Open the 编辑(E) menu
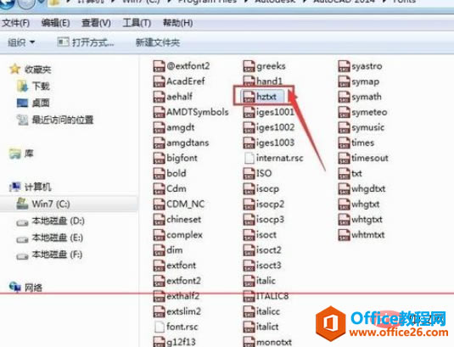 [x=56, y=23]
